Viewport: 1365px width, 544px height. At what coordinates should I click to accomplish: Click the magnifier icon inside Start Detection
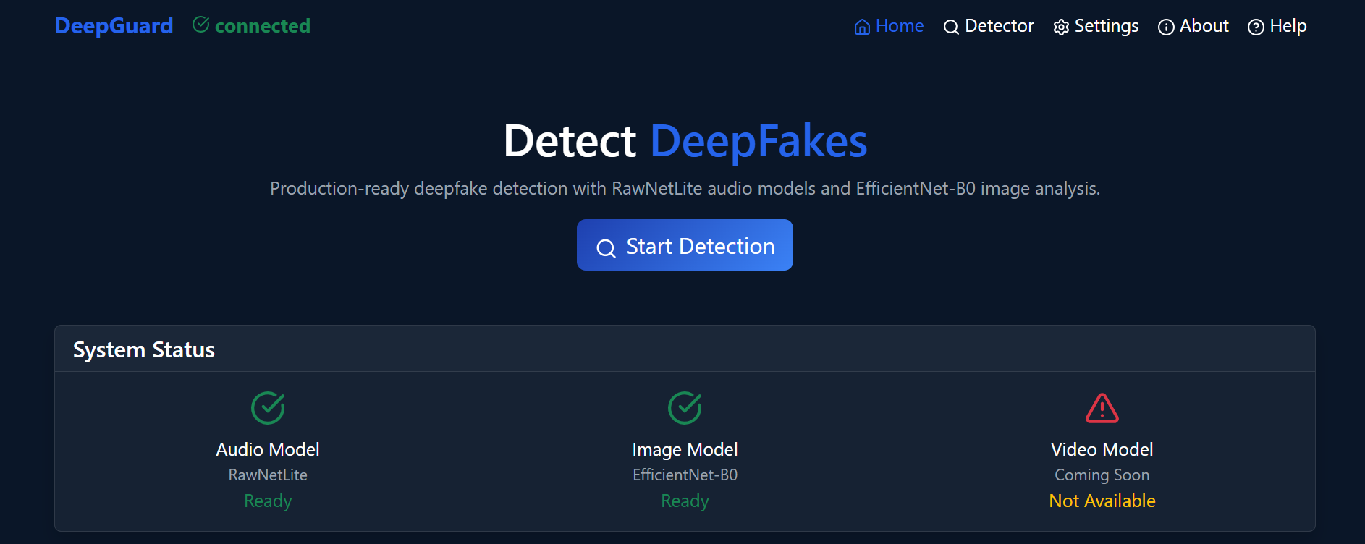point(606,247)
